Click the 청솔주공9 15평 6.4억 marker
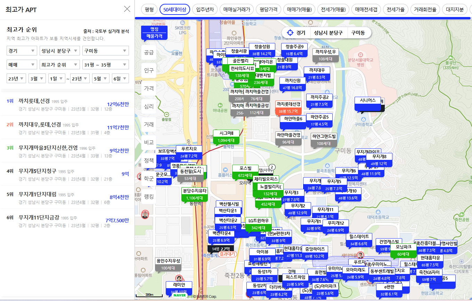The width and height of the screenshot is (472, 301). pyautogui.click(x=294, y=50)
